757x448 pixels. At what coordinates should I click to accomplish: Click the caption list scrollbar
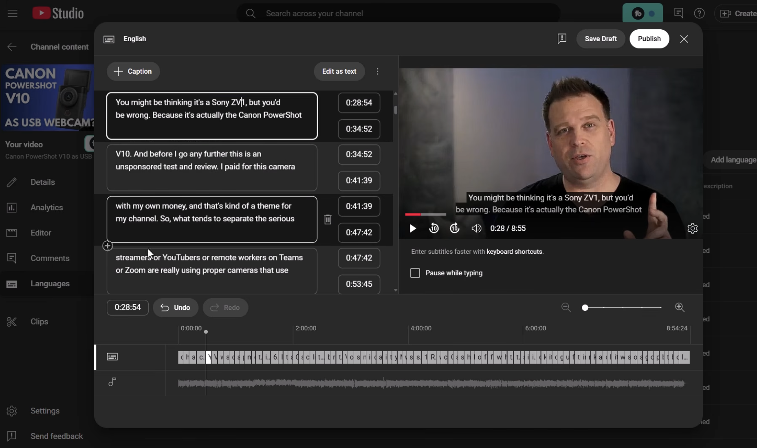click(395, 110)
